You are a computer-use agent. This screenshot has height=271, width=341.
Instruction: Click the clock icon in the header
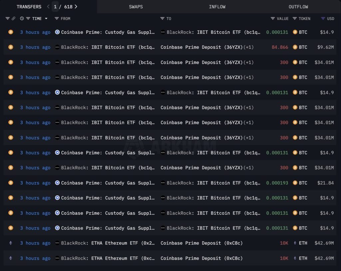click(22, 19)
